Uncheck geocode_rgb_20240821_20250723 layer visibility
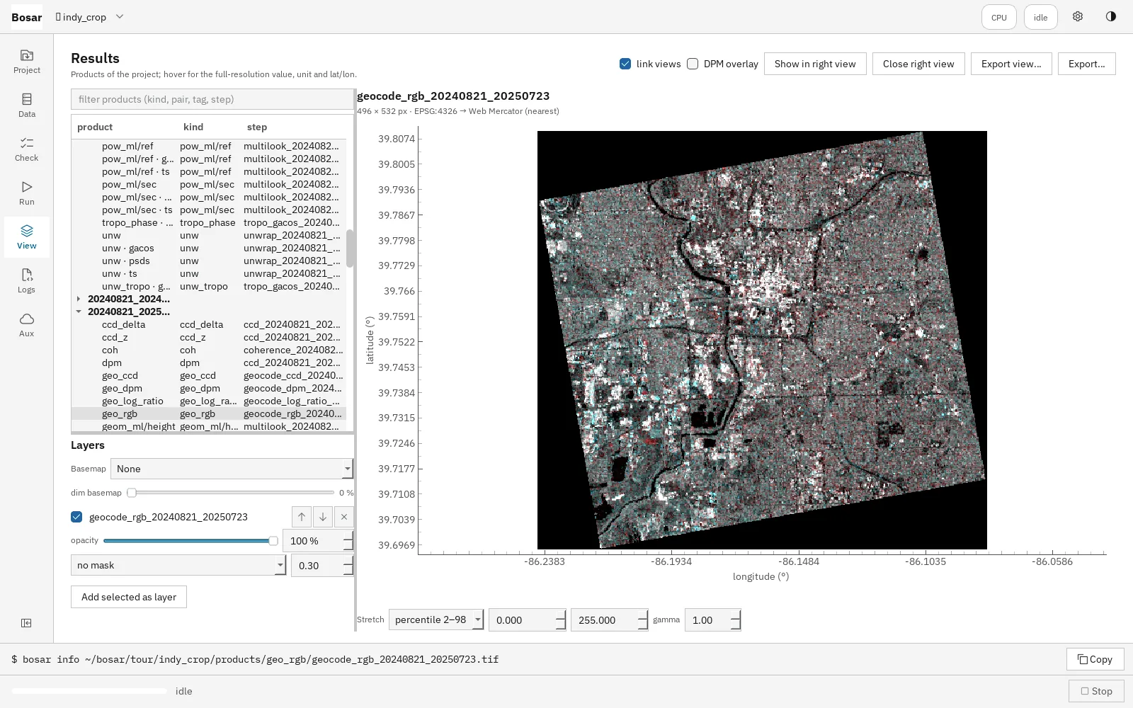 click(x=76, y=517)
